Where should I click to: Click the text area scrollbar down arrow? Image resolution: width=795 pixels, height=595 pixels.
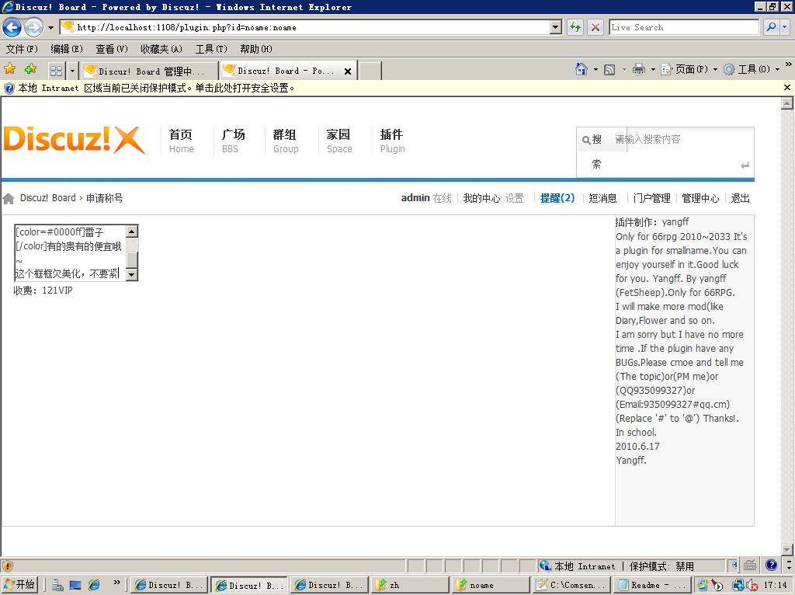tap(132, 275)
